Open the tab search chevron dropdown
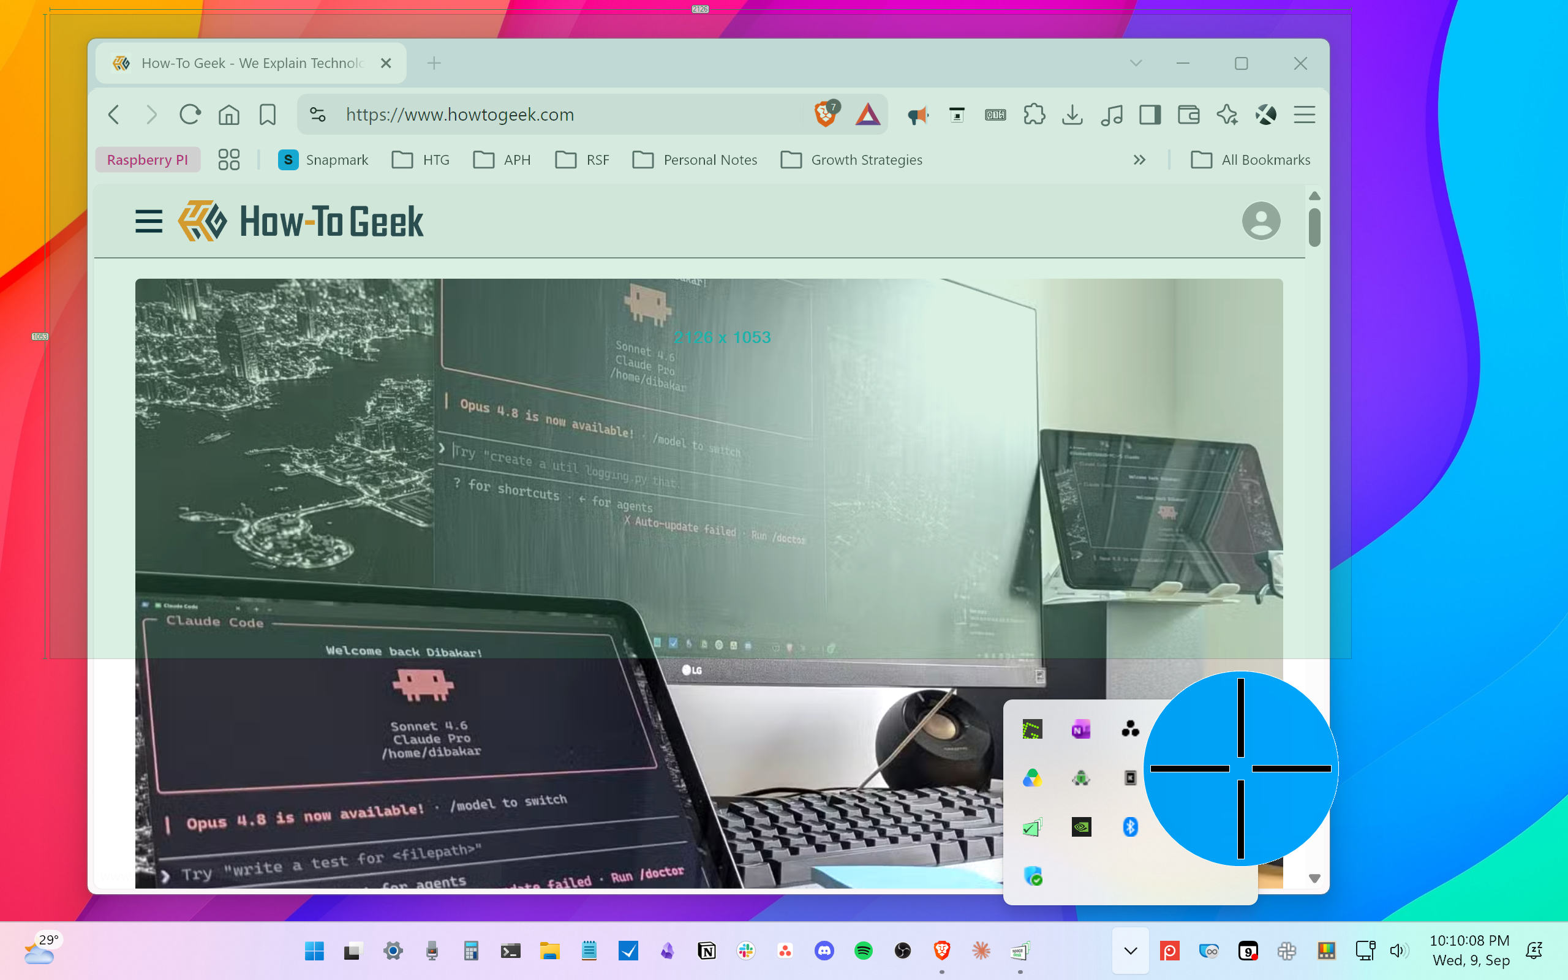The height and width of the screenshot is (980, 1568). (1136, 63)
